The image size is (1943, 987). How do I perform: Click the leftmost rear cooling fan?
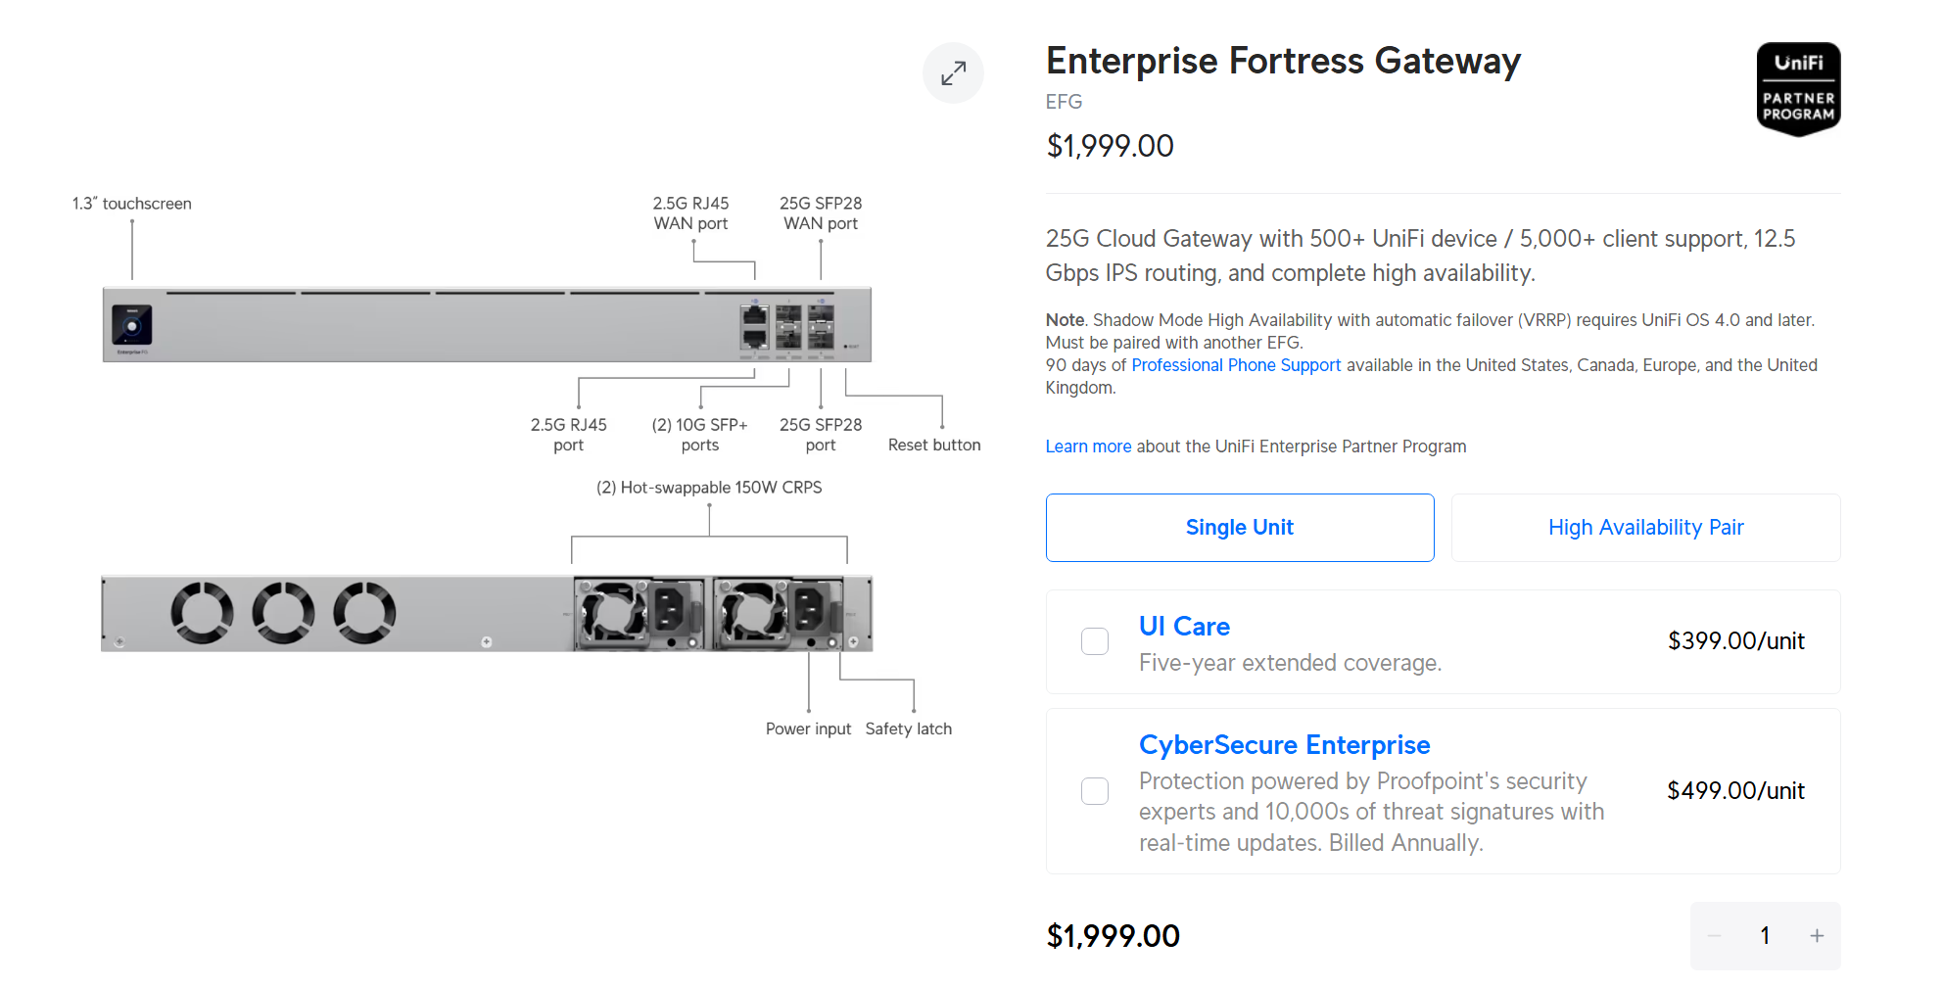[202, 613]
